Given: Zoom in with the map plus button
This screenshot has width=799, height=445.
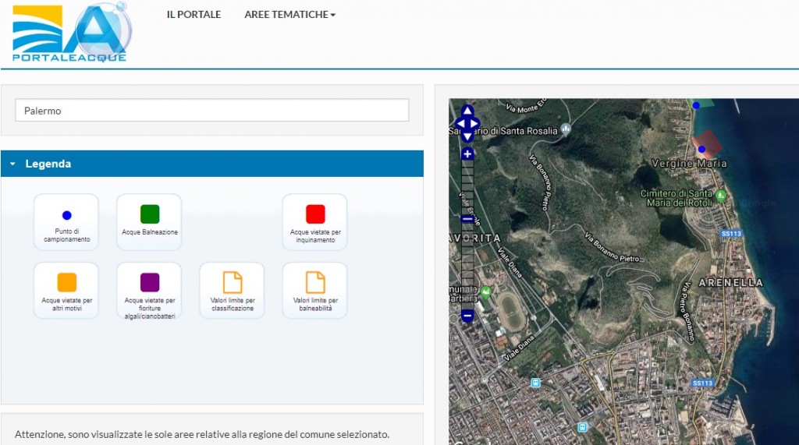Looking at the screenshot, I should click(x=467, y=154).
